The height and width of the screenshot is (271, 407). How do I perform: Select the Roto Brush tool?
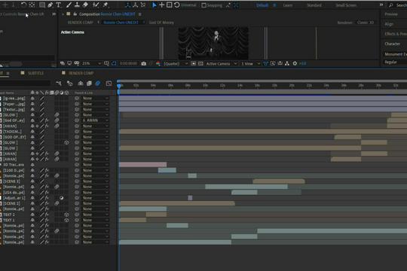pos(96,5)
